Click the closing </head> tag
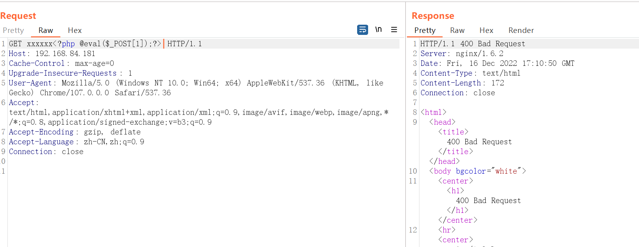The width and height of the screenshot is (639, 247). pyautogui.click(x=445, y=161)
